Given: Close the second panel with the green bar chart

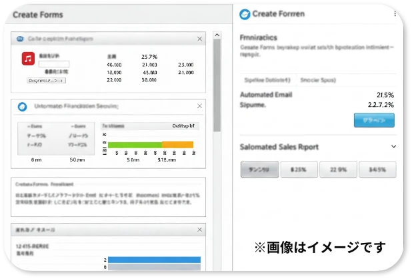Looking at the screenshot, I should click(199, 106).
